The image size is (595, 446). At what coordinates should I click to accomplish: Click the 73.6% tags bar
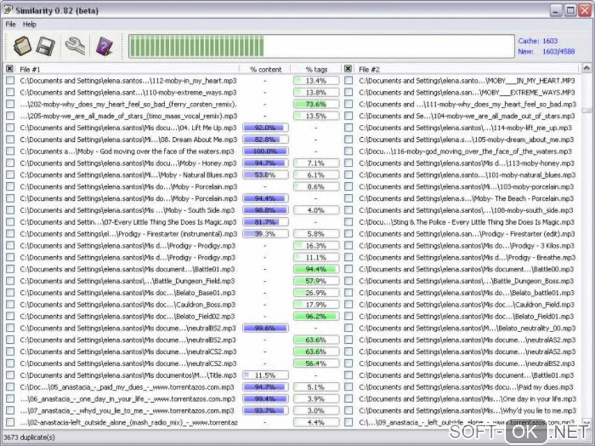coord(316,104)
